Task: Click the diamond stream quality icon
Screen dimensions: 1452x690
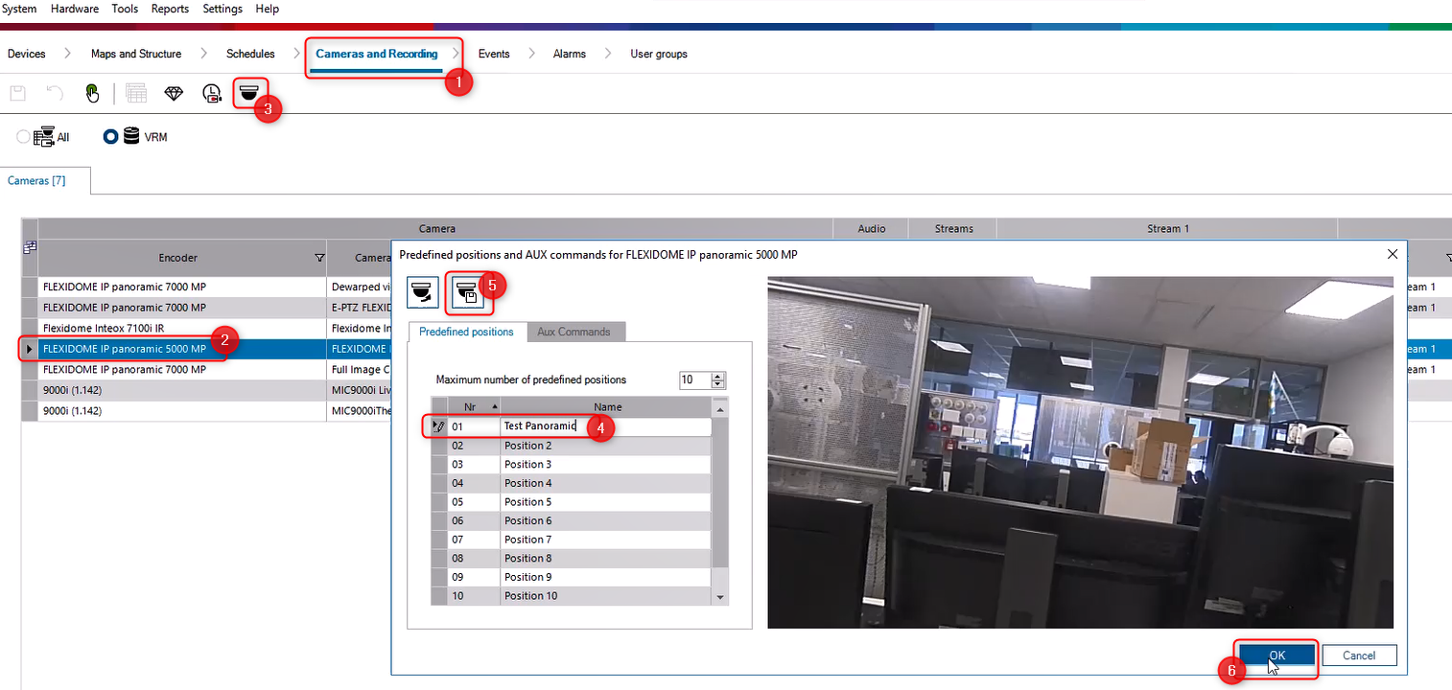Action: (174, 93)
